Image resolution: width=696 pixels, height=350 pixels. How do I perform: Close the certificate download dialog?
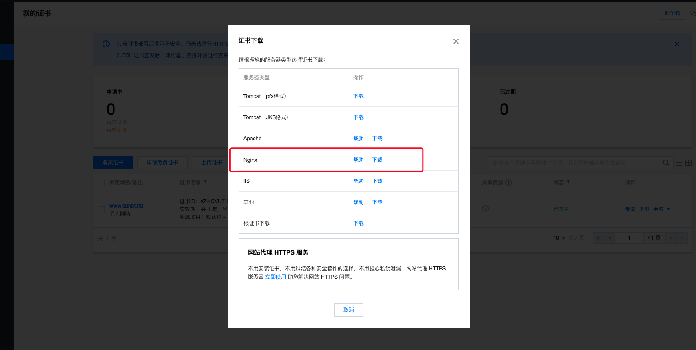[456, 41]
